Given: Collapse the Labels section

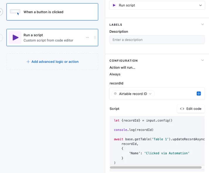Looking at the screenshot, I should coord(202,25).
